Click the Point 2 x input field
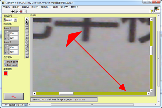 point(13,47)
